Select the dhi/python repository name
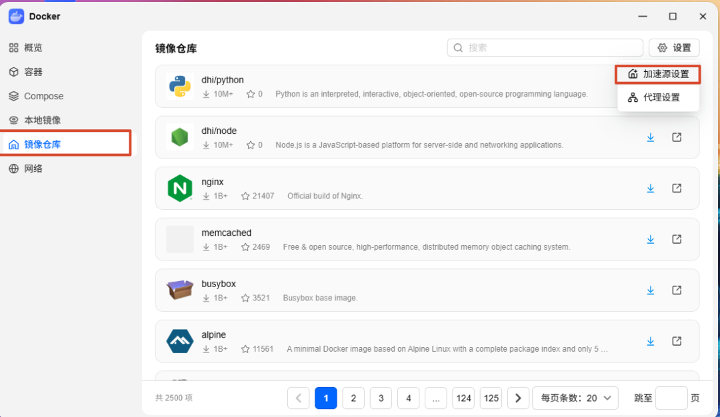Screen dimensions: 720x417 (222, 80)
